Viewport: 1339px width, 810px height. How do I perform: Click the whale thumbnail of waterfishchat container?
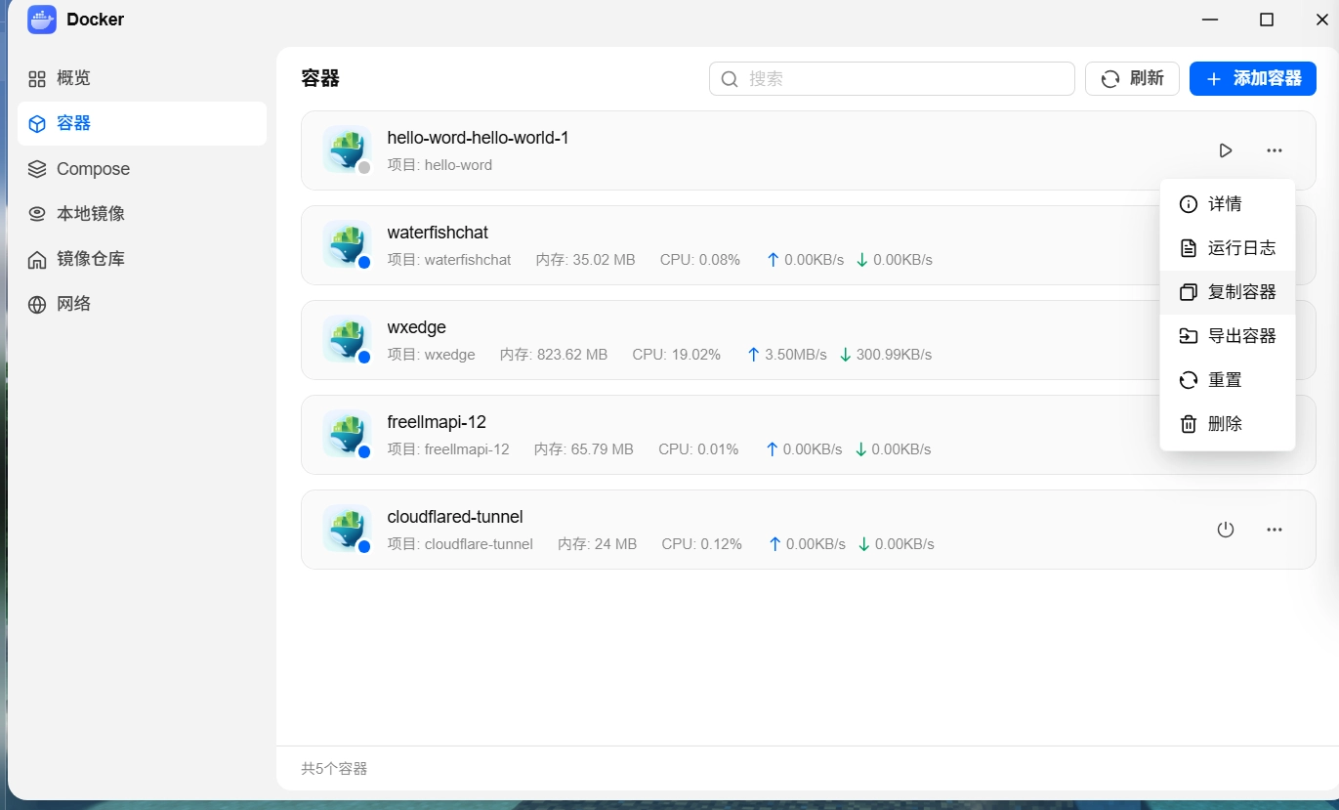tap(347, 245)
